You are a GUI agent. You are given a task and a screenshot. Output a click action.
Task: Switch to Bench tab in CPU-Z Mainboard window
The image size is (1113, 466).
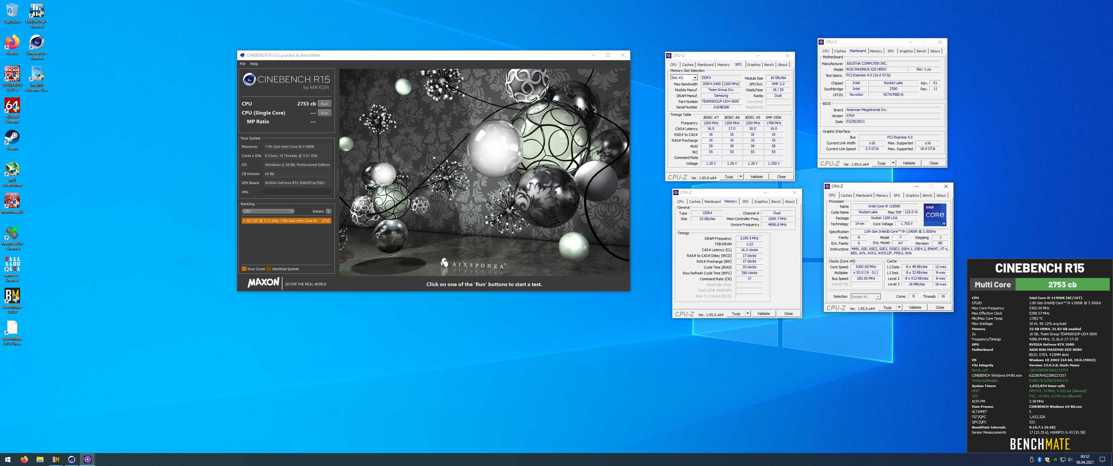pyautogui.click(x=921, y=51)
